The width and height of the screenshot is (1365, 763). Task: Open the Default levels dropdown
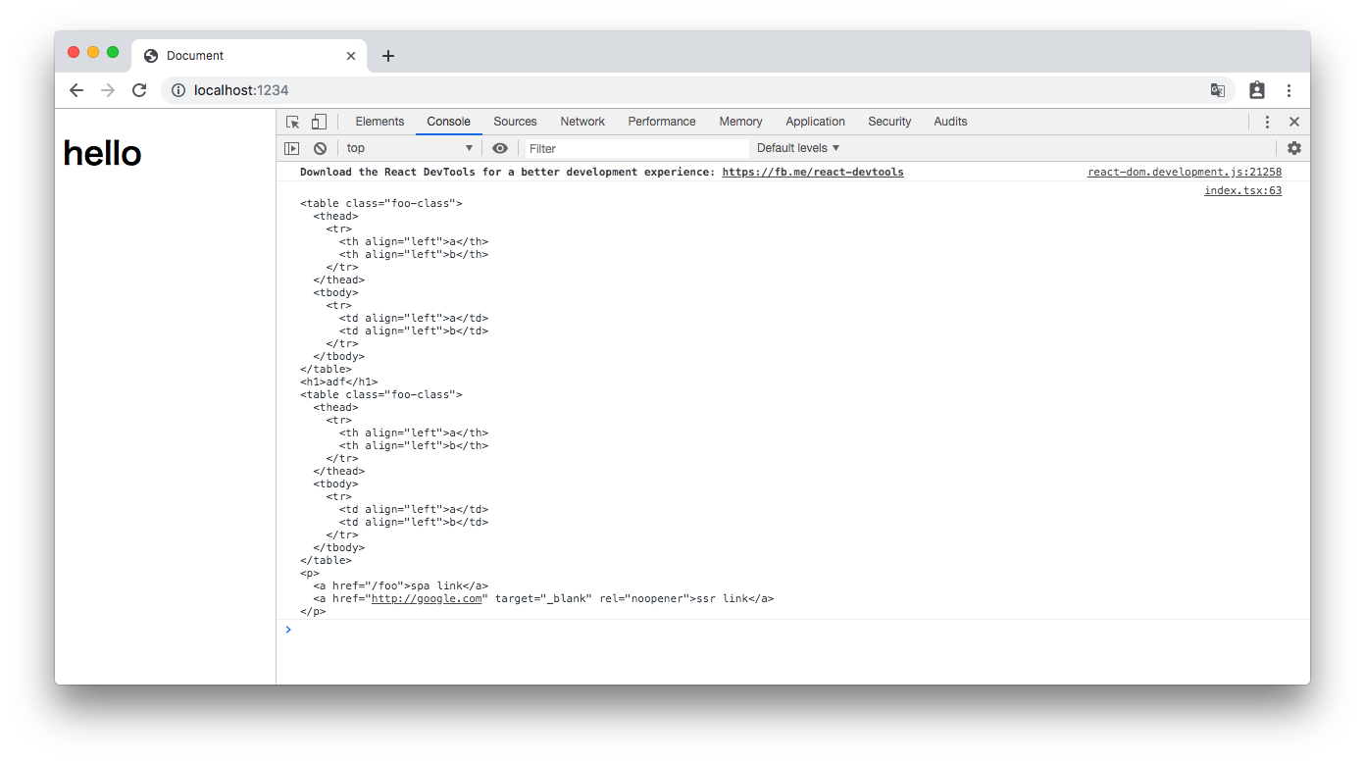click(x=798, y=148)
